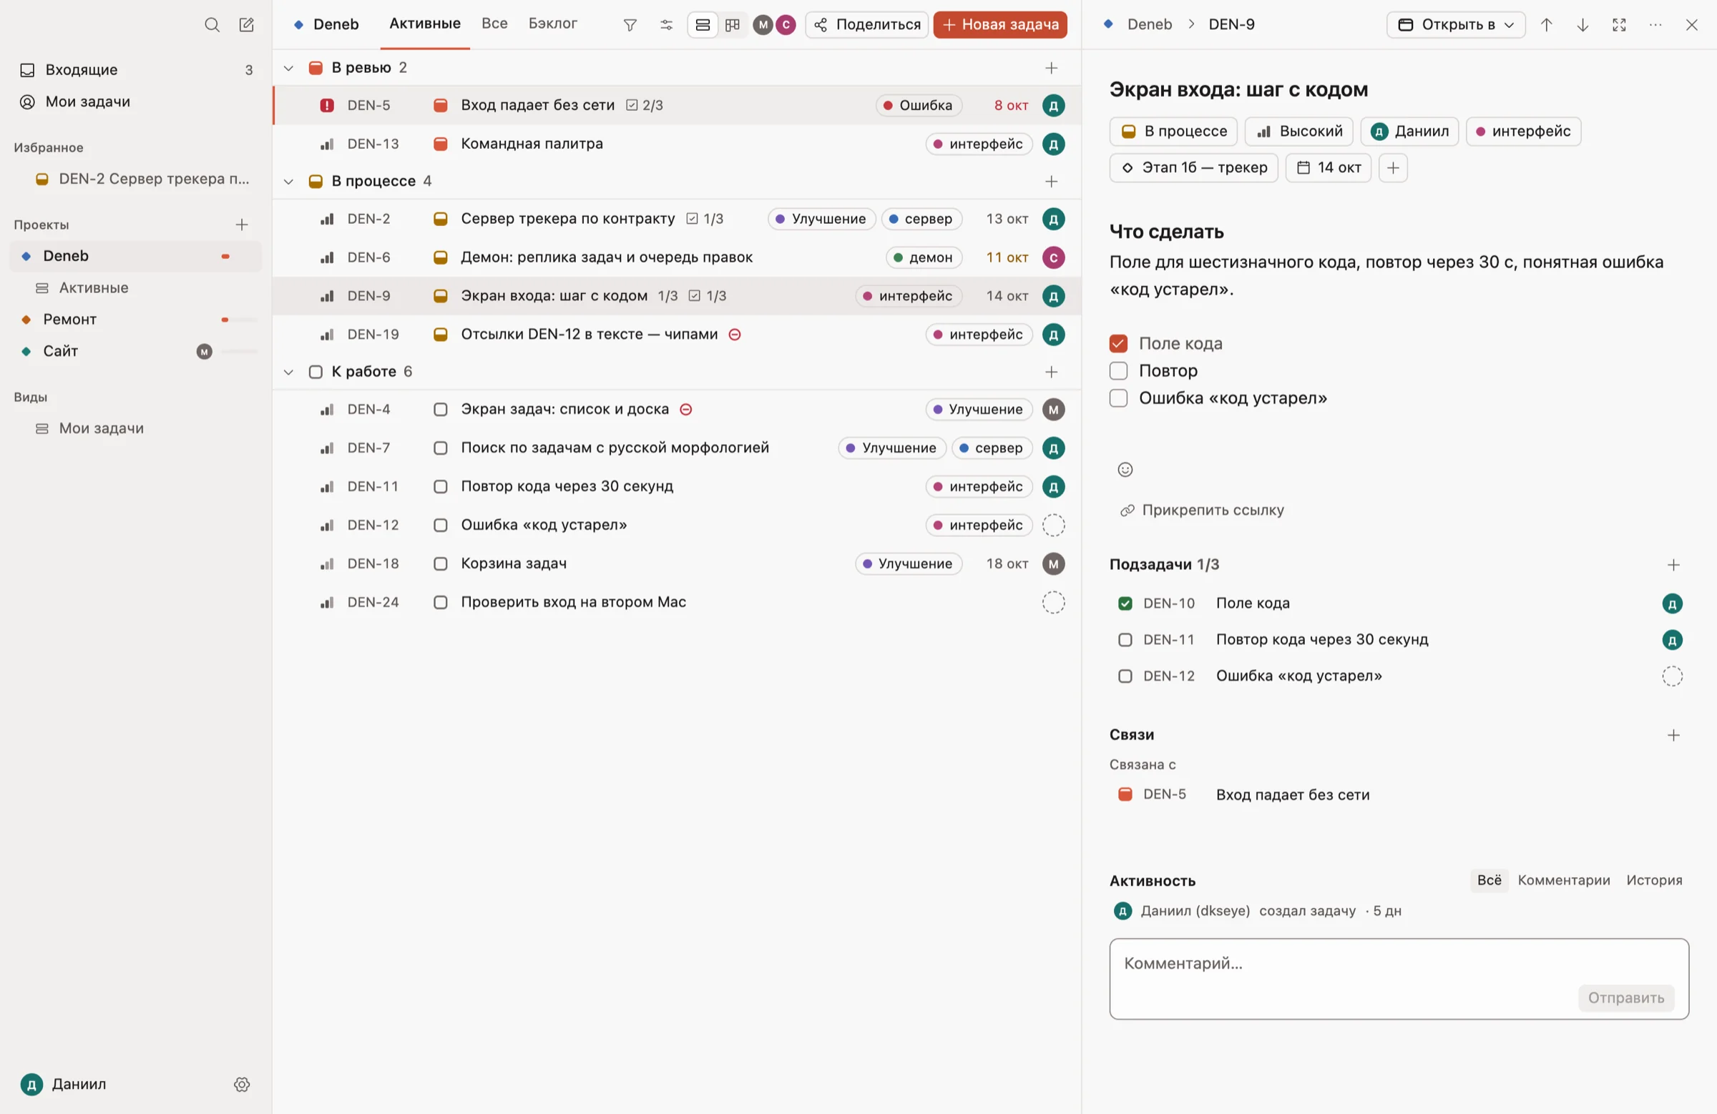Screen dimensions: 1717x1114
Task: Click the Поделиться button
Action: 866,25
